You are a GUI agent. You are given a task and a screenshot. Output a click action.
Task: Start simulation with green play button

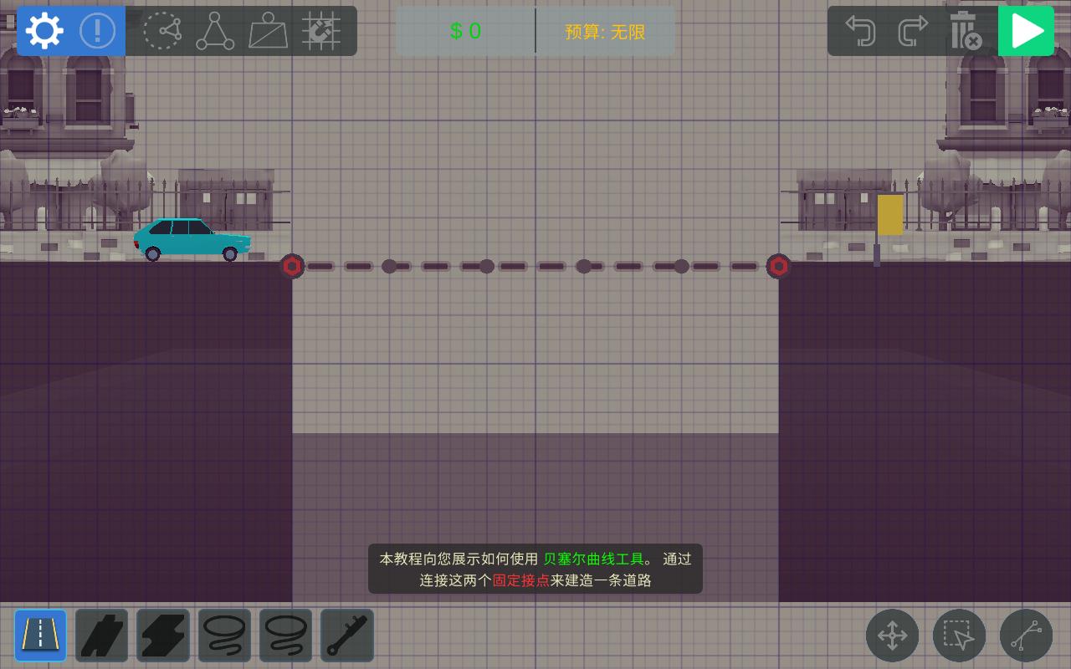[x=1026, y=31]
